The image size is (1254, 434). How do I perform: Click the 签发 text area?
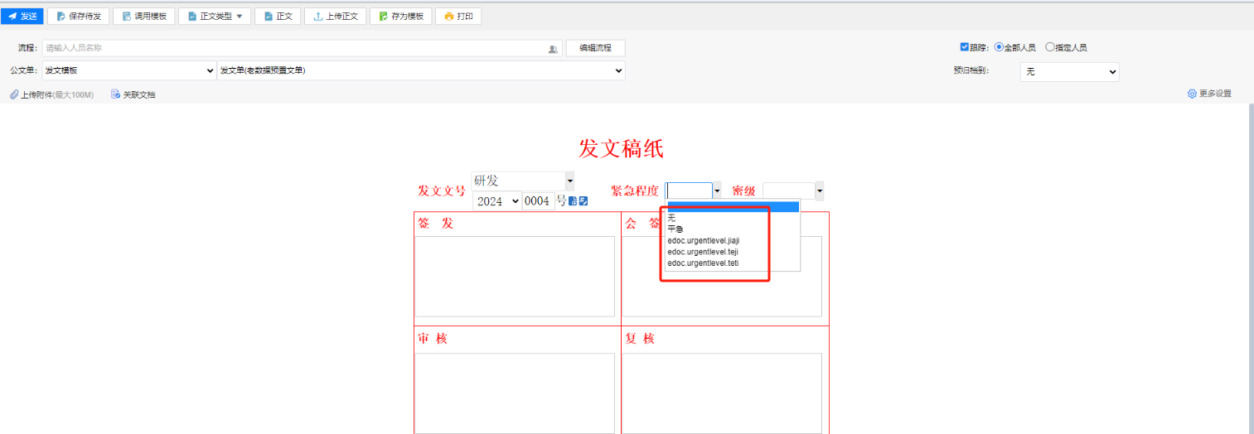pyautogui.click(x=514, y=276)
